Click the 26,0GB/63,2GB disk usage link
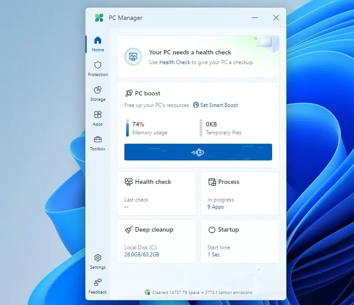This screenshot has height=305, width=354. [x=142, y=255]
